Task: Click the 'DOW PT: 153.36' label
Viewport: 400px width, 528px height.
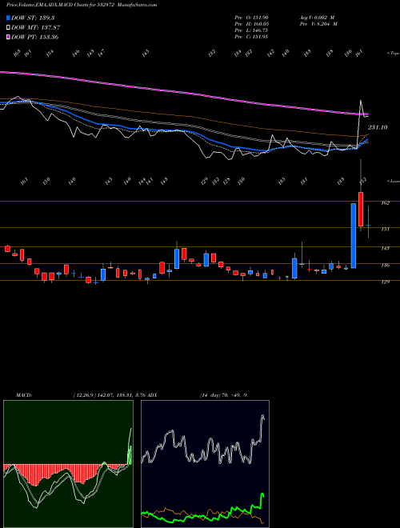Action: pyautogui.click(x=35, y=37)
